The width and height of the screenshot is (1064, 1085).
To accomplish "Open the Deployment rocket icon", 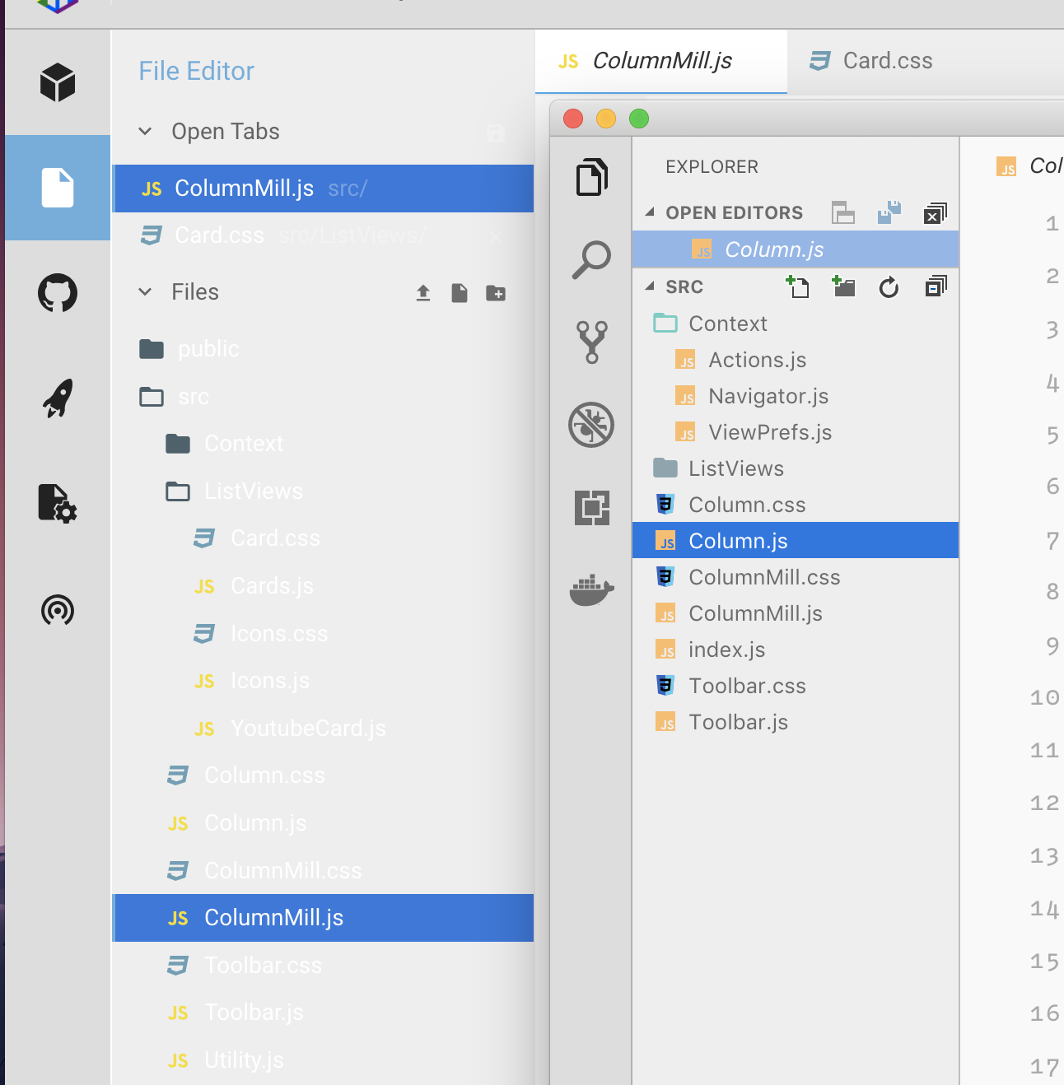I will pyautogui.click(x=58, y=398).
